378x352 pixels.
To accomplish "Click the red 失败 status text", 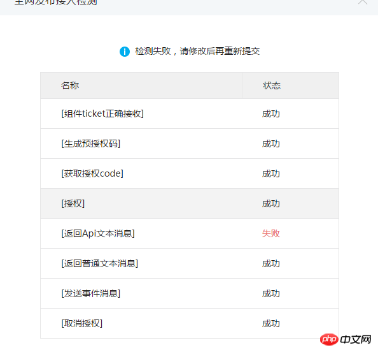I will coord(271,233).
